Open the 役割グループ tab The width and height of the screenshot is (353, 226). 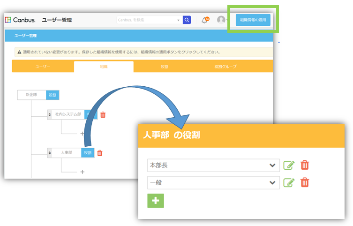[225, 67]
